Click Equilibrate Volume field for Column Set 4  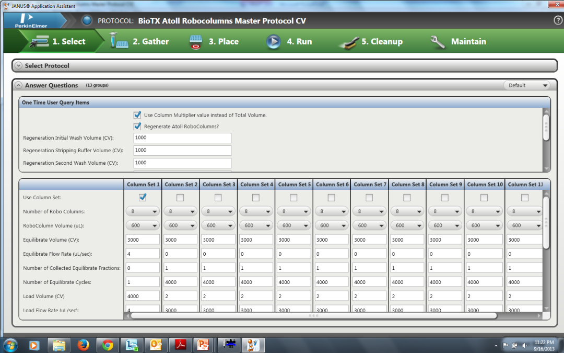pos(256,240)
